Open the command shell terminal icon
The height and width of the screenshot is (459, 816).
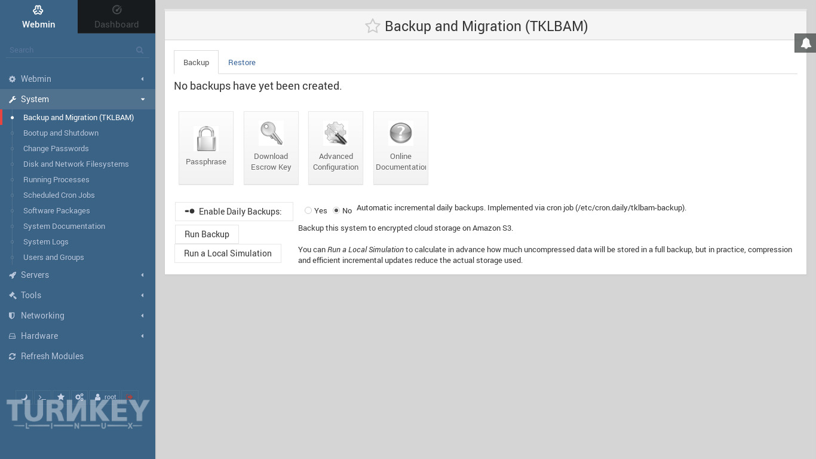click(42, 397)
